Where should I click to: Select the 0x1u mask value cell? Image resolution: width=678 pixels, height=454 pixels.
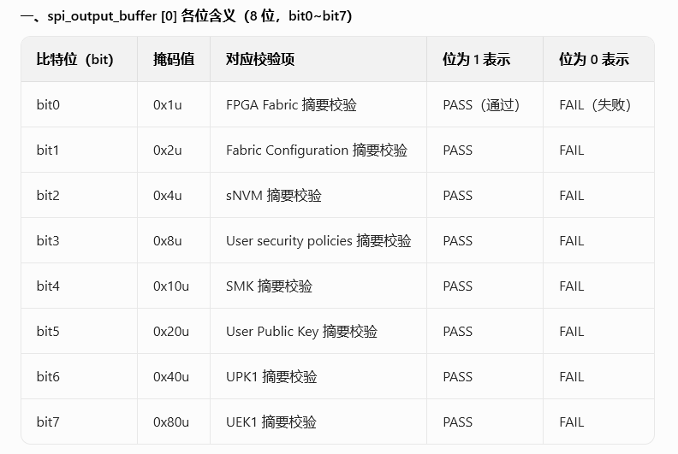click(167, 105)
